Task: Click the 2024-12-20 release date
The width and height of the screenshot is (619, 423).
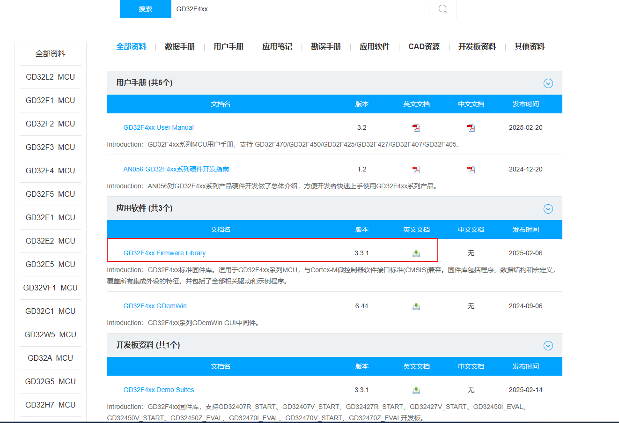Action: point(526,169)
